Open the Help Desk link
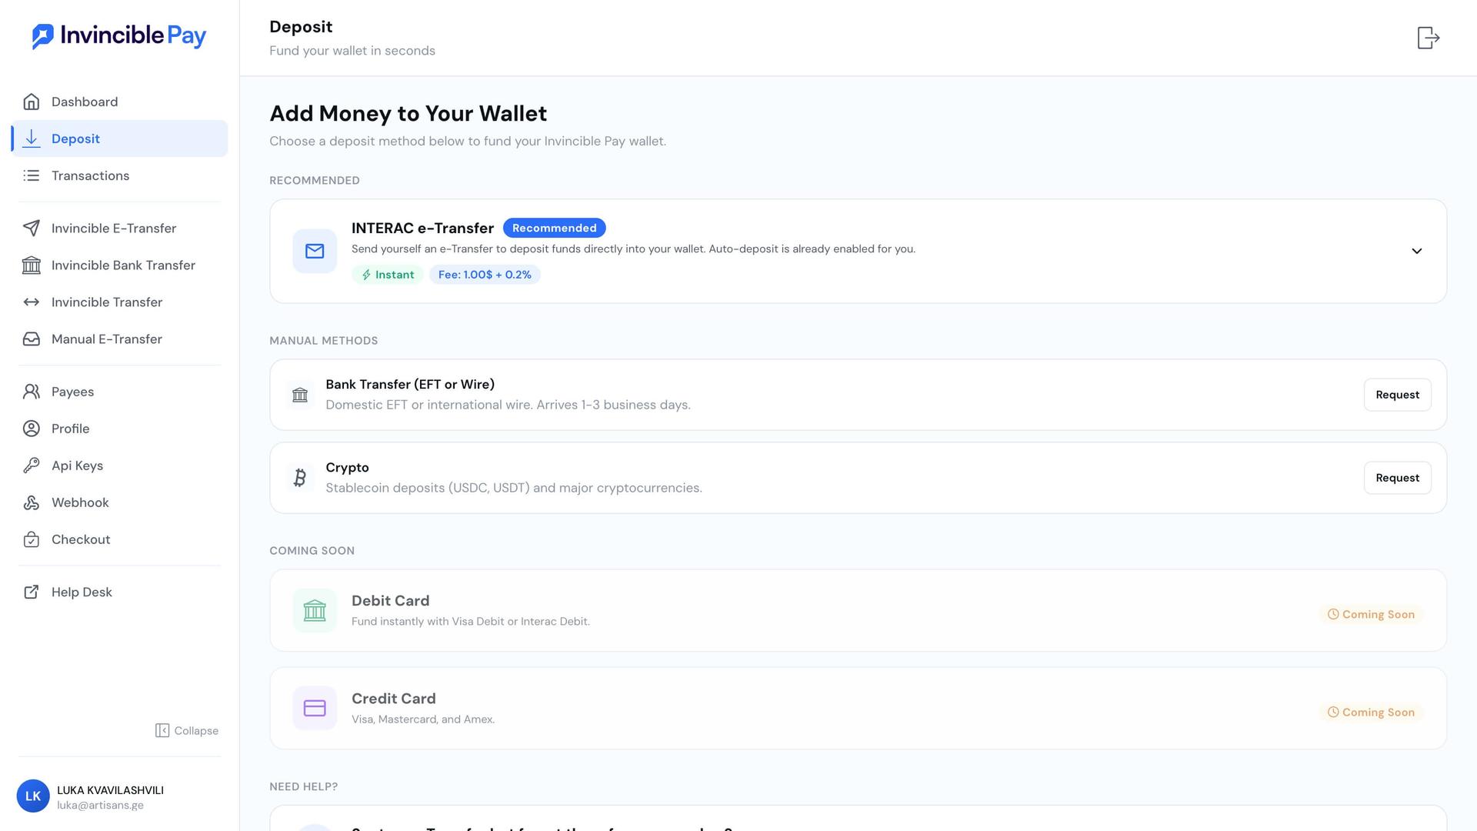Image resolution: width=1477 pixels, height=831 pixels. pyautogui.click(x=119, y=592)
